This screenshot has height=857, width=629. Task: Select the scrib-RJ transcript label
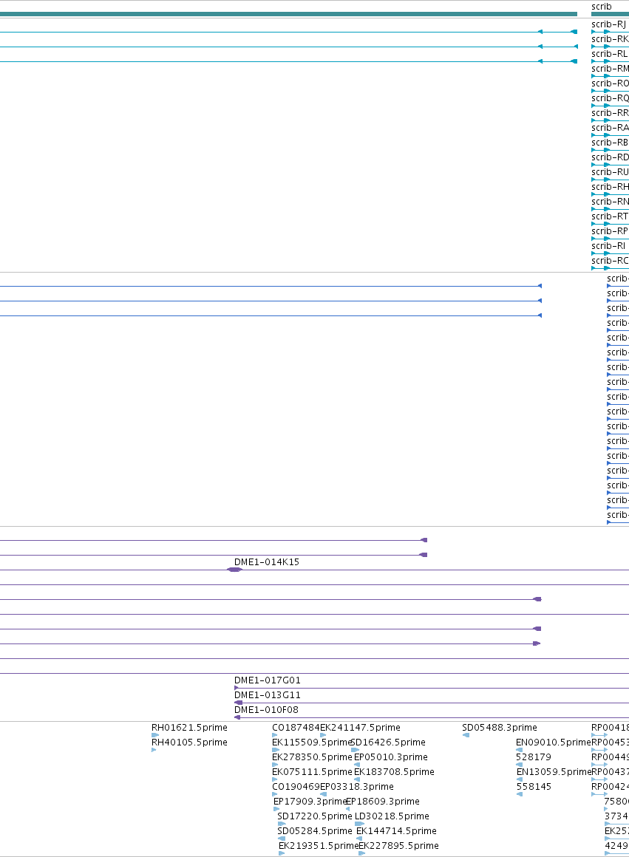(x=609, y=24)
